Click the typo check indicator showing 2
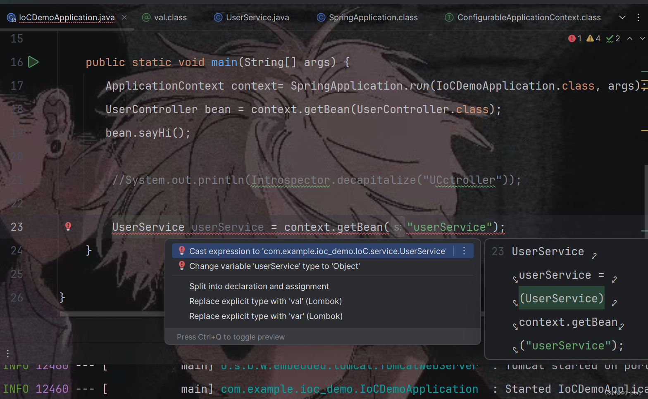The image size is (648, 399). click(x=613, y=38)
